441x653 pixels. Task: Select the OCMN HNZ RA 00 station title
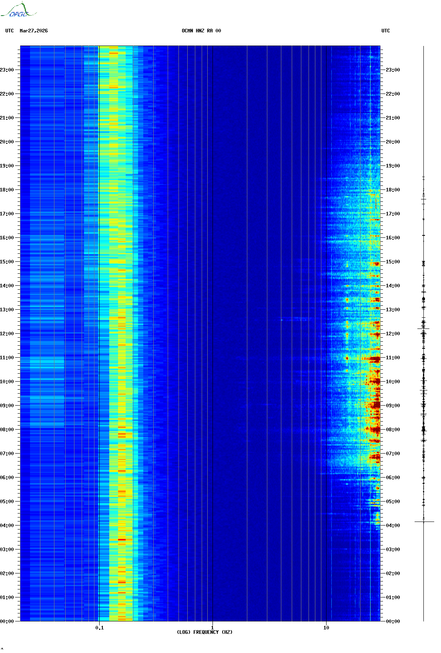[x=201, y=31]
